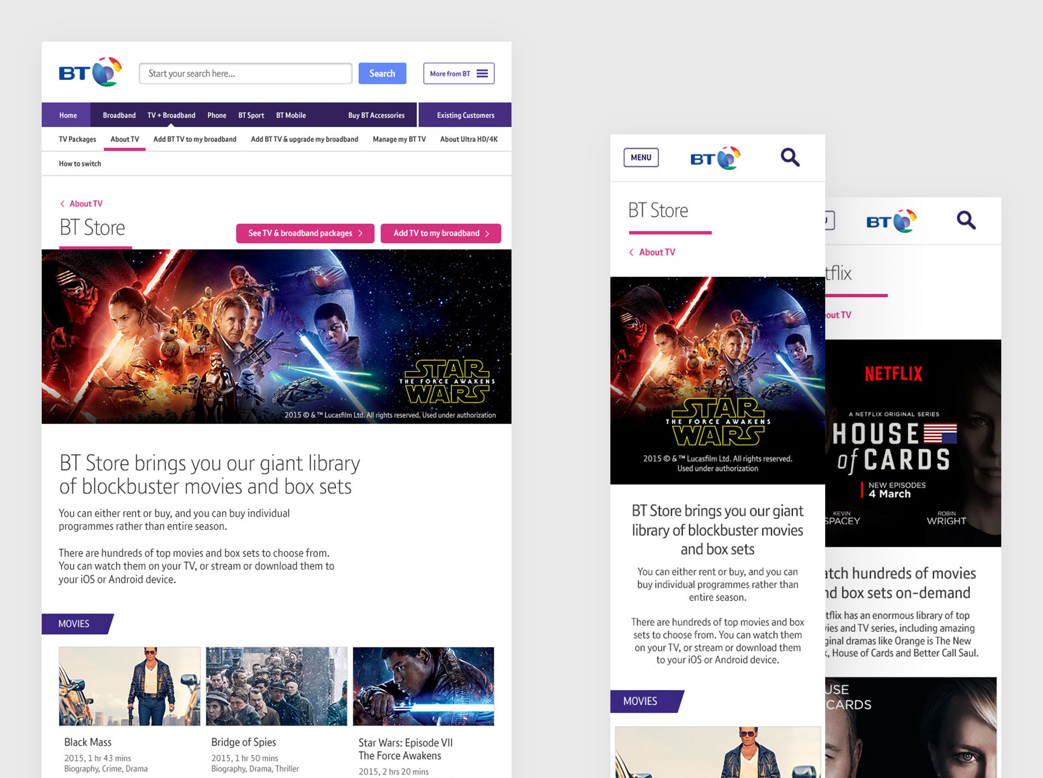Click 'See TV & broadband packages' button
This screenshot has width=1043, height=778.
pos(305,233)
